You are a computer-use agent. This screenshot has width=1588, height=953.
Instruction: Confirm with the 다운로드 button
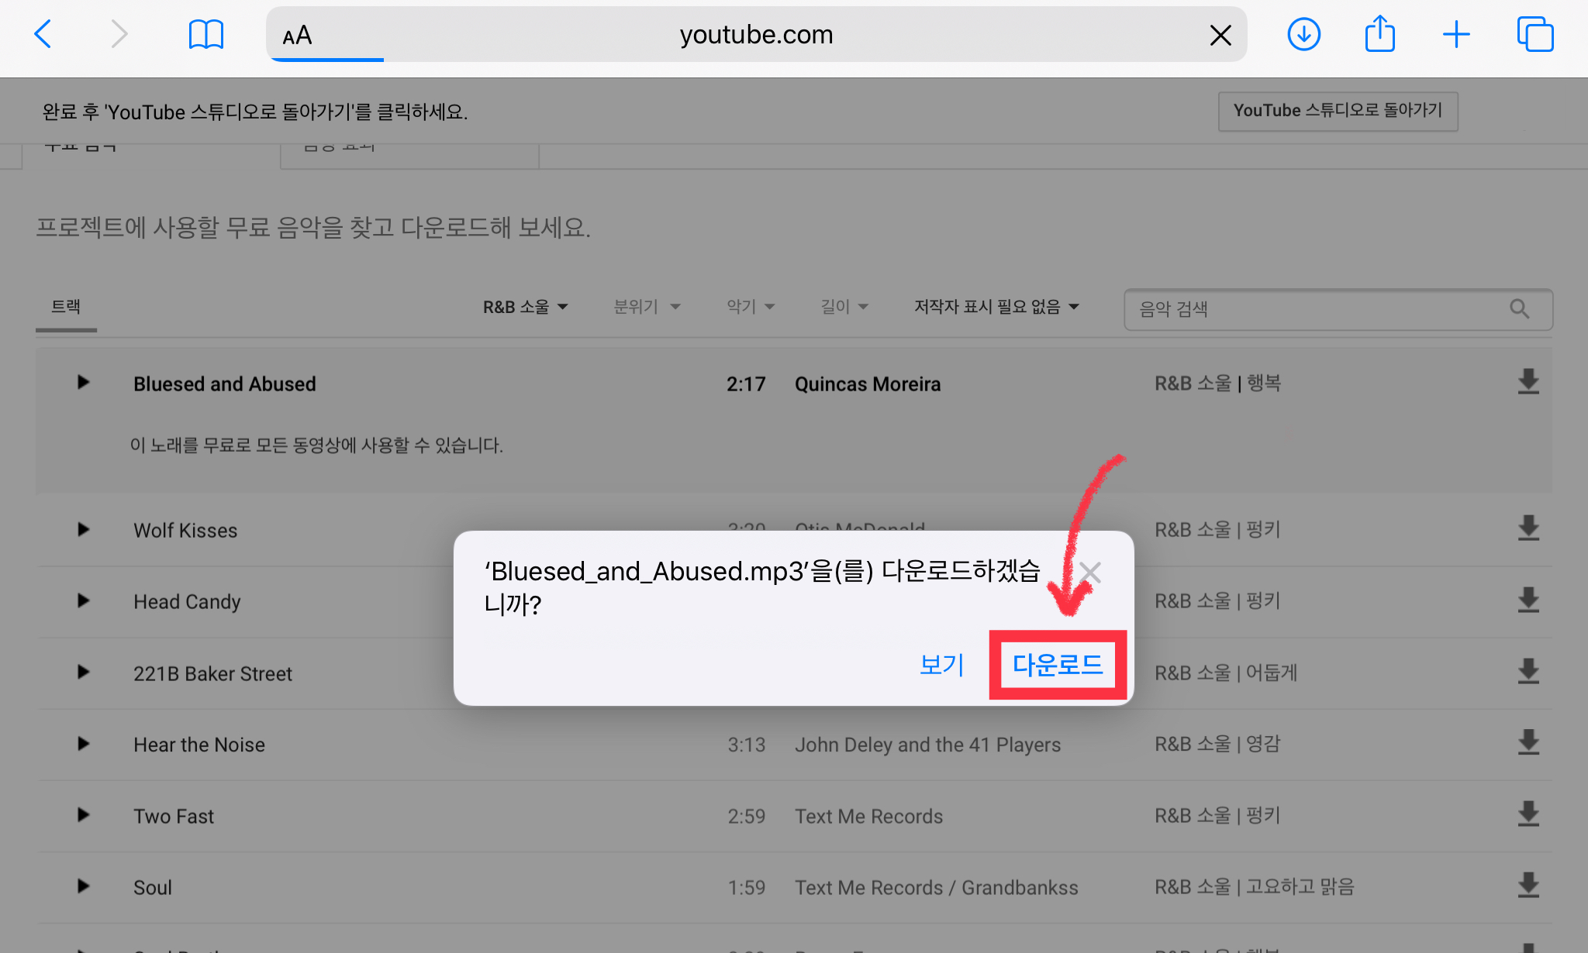[x=1057, y=665]
